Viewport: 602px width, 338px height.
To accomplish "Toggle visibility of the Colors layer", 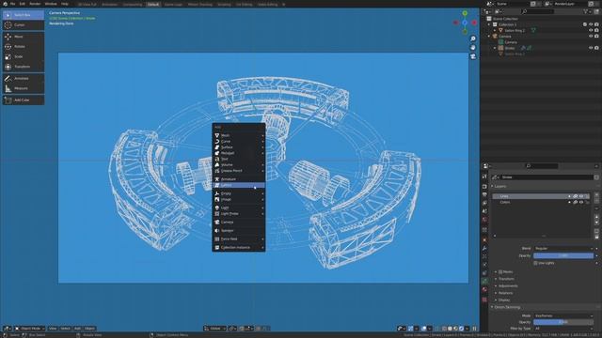I will click(581, 202).
